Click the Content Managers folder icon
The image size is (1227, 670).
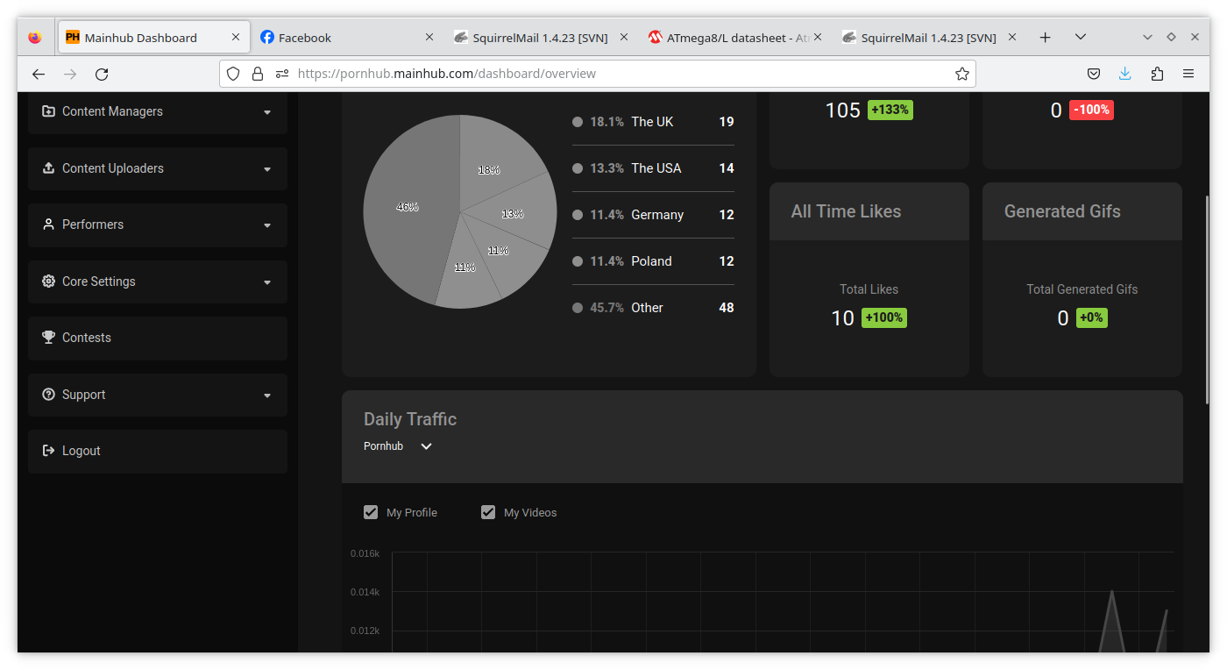[48, 111]
